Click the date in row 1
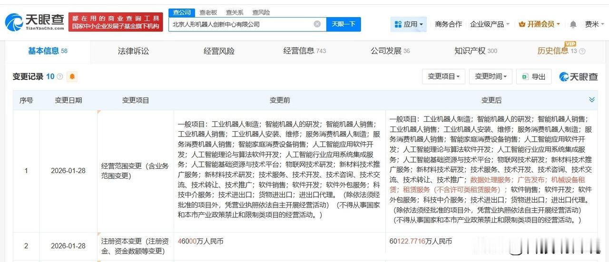Image resolution: width=609 pixels, height=262 pixels. 68,171
